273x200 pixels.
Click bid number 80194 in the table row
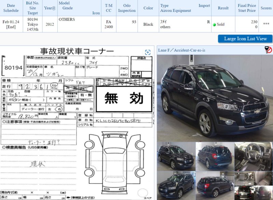pos(33,19)
